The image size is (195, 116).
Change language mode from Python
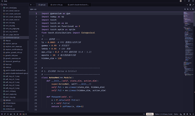pos(176,114)
